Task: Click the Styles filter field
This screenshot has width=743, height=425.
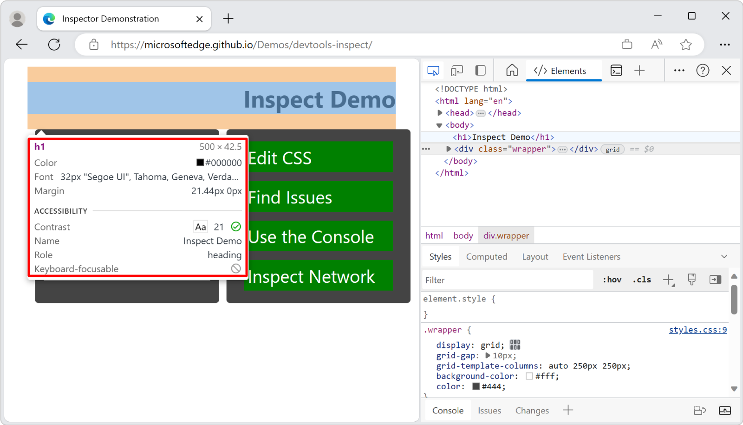Action: tap(506, 279)
